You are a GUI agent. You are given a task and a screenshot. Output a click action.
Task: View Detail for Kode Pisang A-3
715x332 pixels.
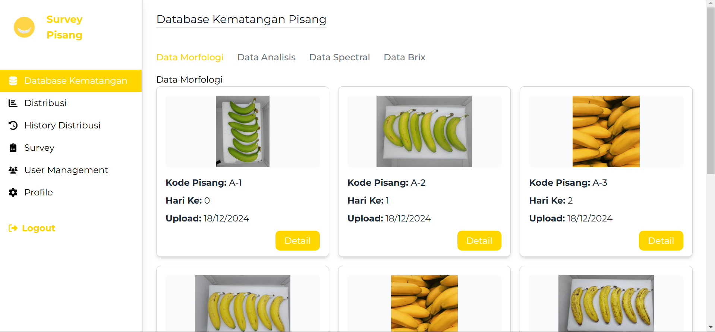[661, 240]
